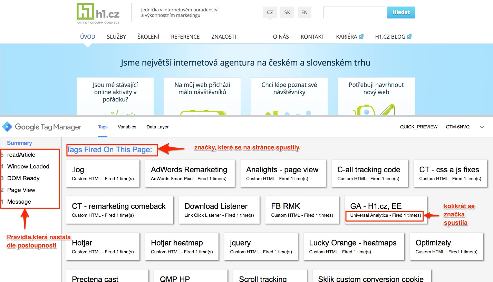
Task: Open the KARIÉRA link
Action: coord(347,37)
